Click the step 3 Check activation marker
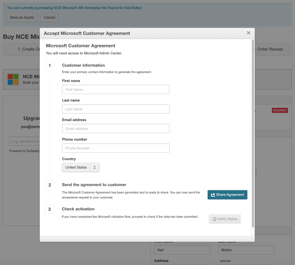 [50, 209]
